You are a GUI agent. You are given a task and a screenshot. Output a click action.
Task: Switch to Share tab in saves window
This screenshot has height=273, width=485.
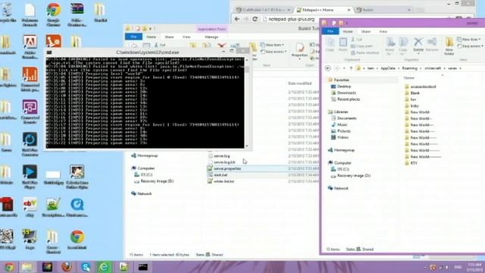[366, 32]
